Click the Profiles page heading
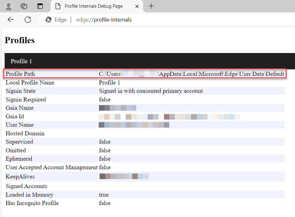Image resolution: width=295 pixels, height=217 pixels. [x=20, y=40]
